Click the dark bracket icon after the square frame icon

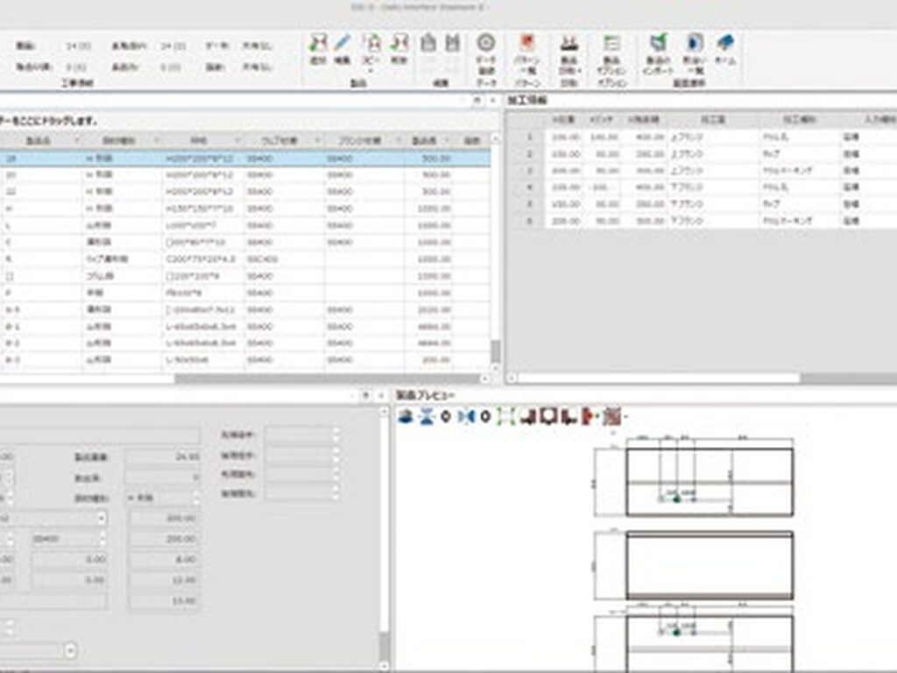coord(568,416)
